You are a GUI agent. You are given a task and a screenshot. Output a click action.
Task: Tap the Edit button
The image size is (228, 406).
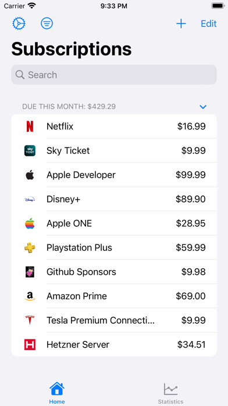click(209, 23)
